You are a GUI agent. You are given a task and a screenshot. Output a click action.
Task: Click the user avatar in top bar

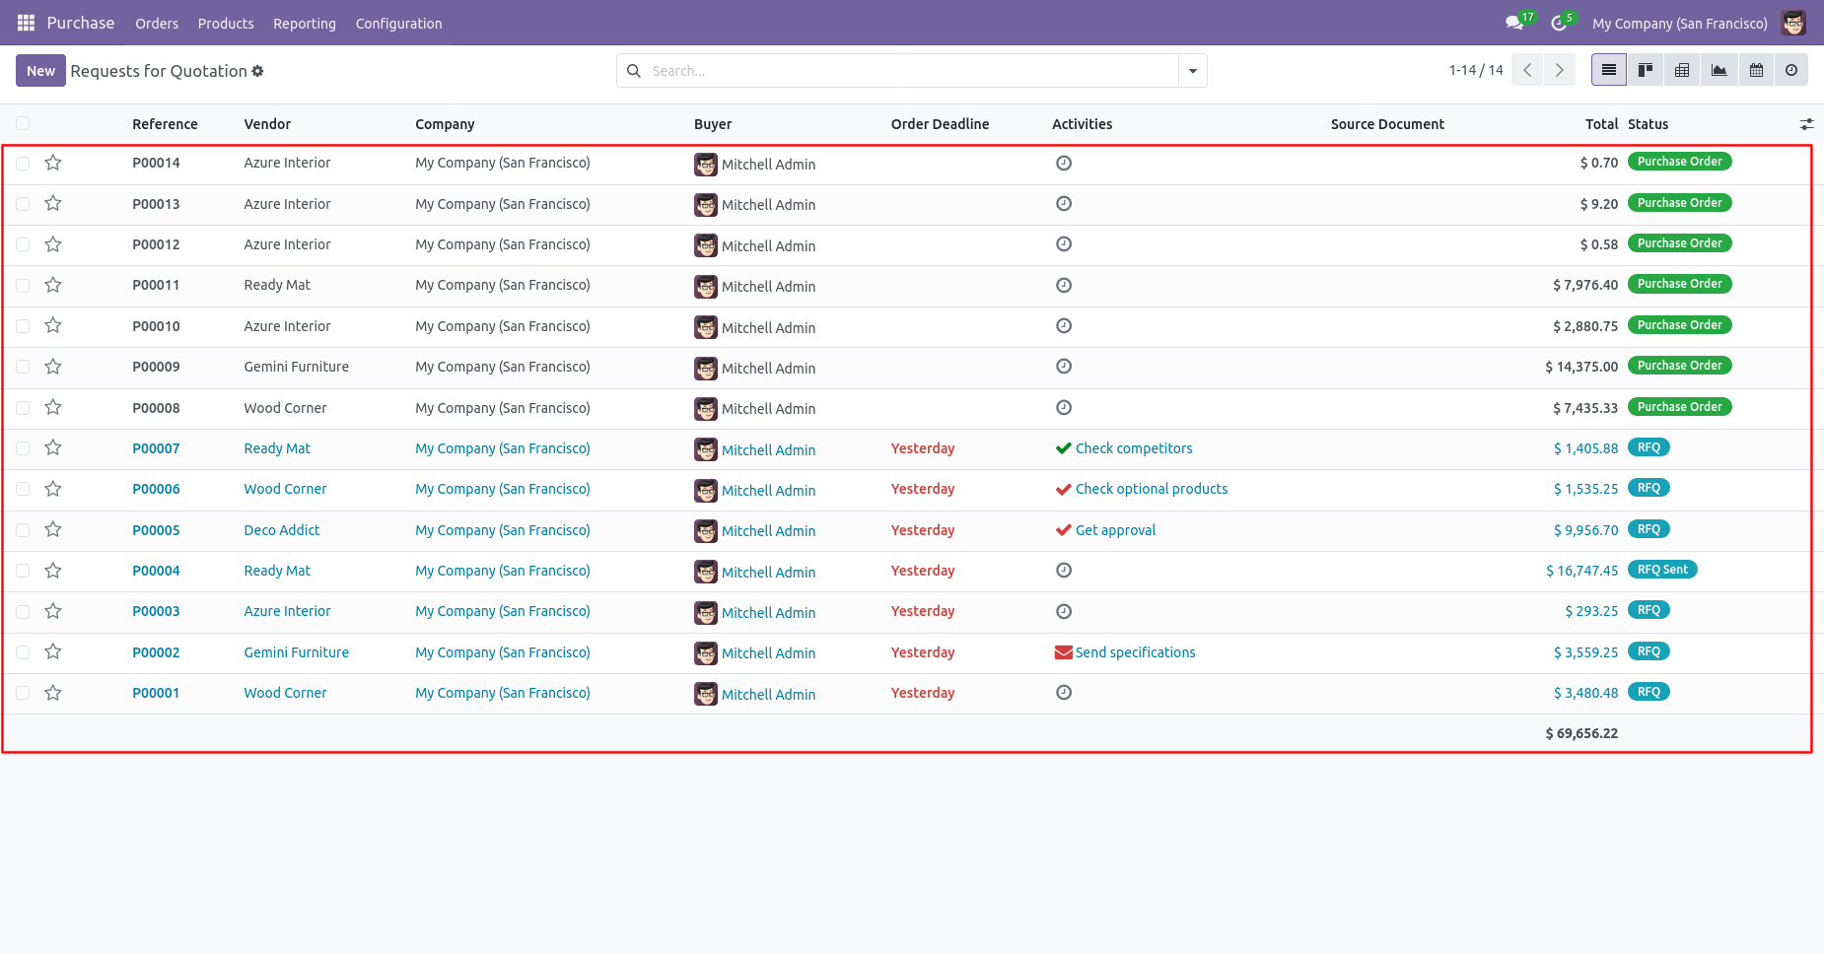pos(1793,23)
